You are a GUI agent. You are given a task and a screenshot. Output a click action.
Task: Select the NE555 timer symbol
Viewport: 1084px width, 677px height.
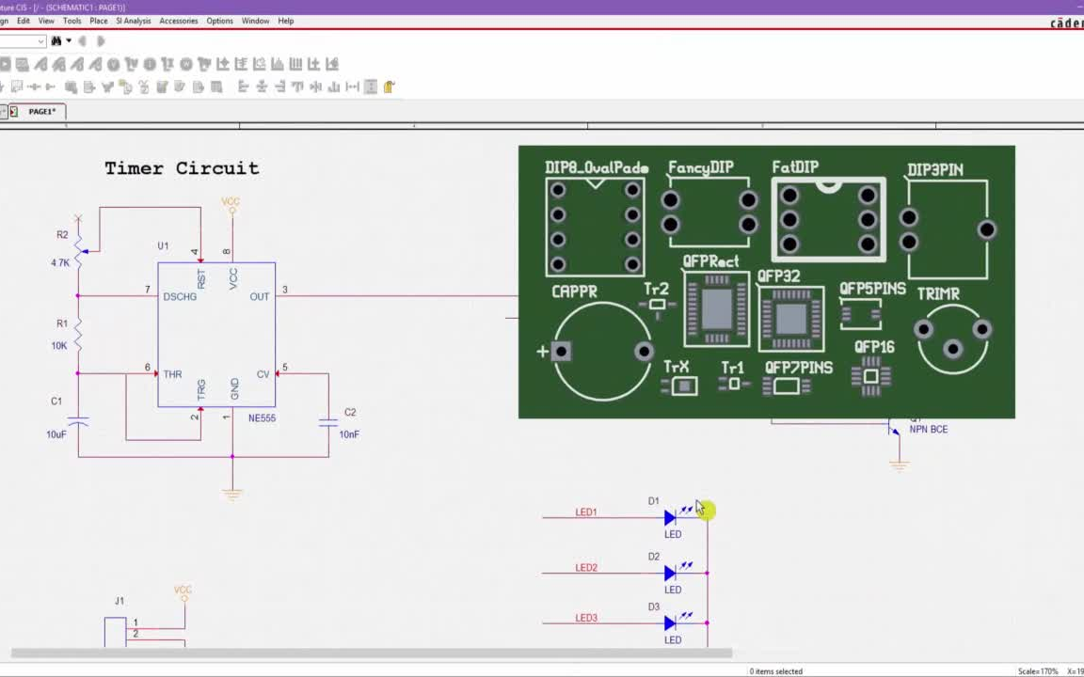[216, 334]
